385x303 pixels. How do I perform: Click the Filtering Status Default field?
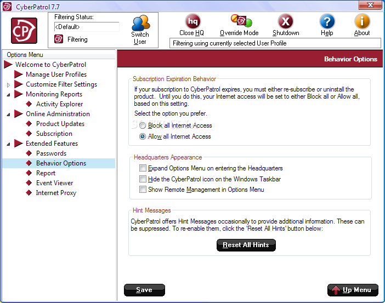(87, 27)
